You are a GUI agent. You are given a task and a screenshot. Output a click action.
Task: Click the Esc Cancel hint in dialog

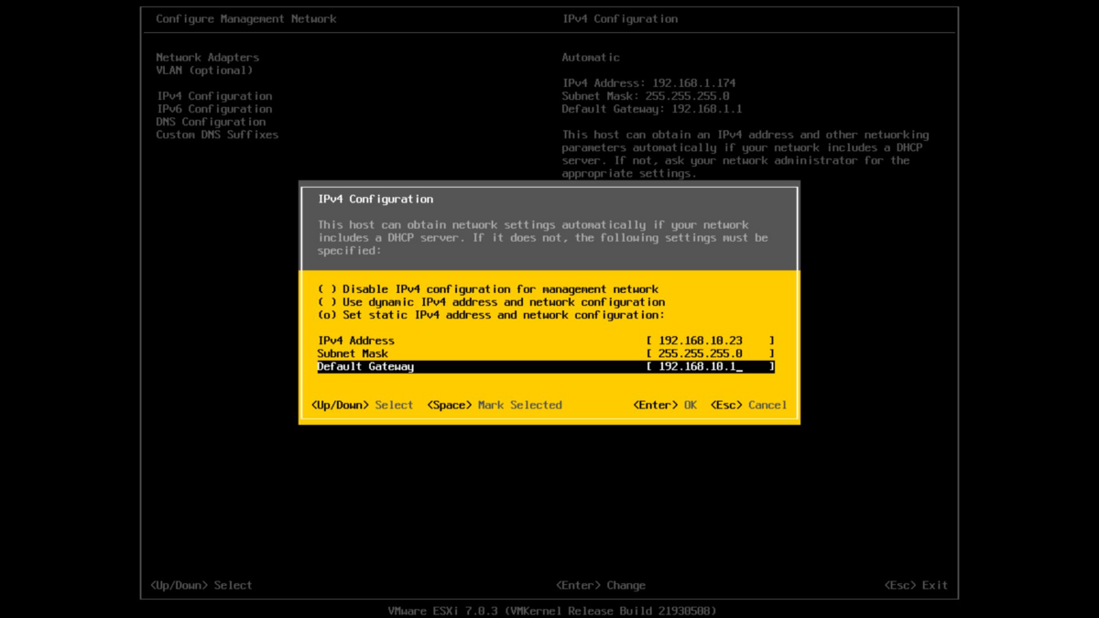click(x=748, y=405)
